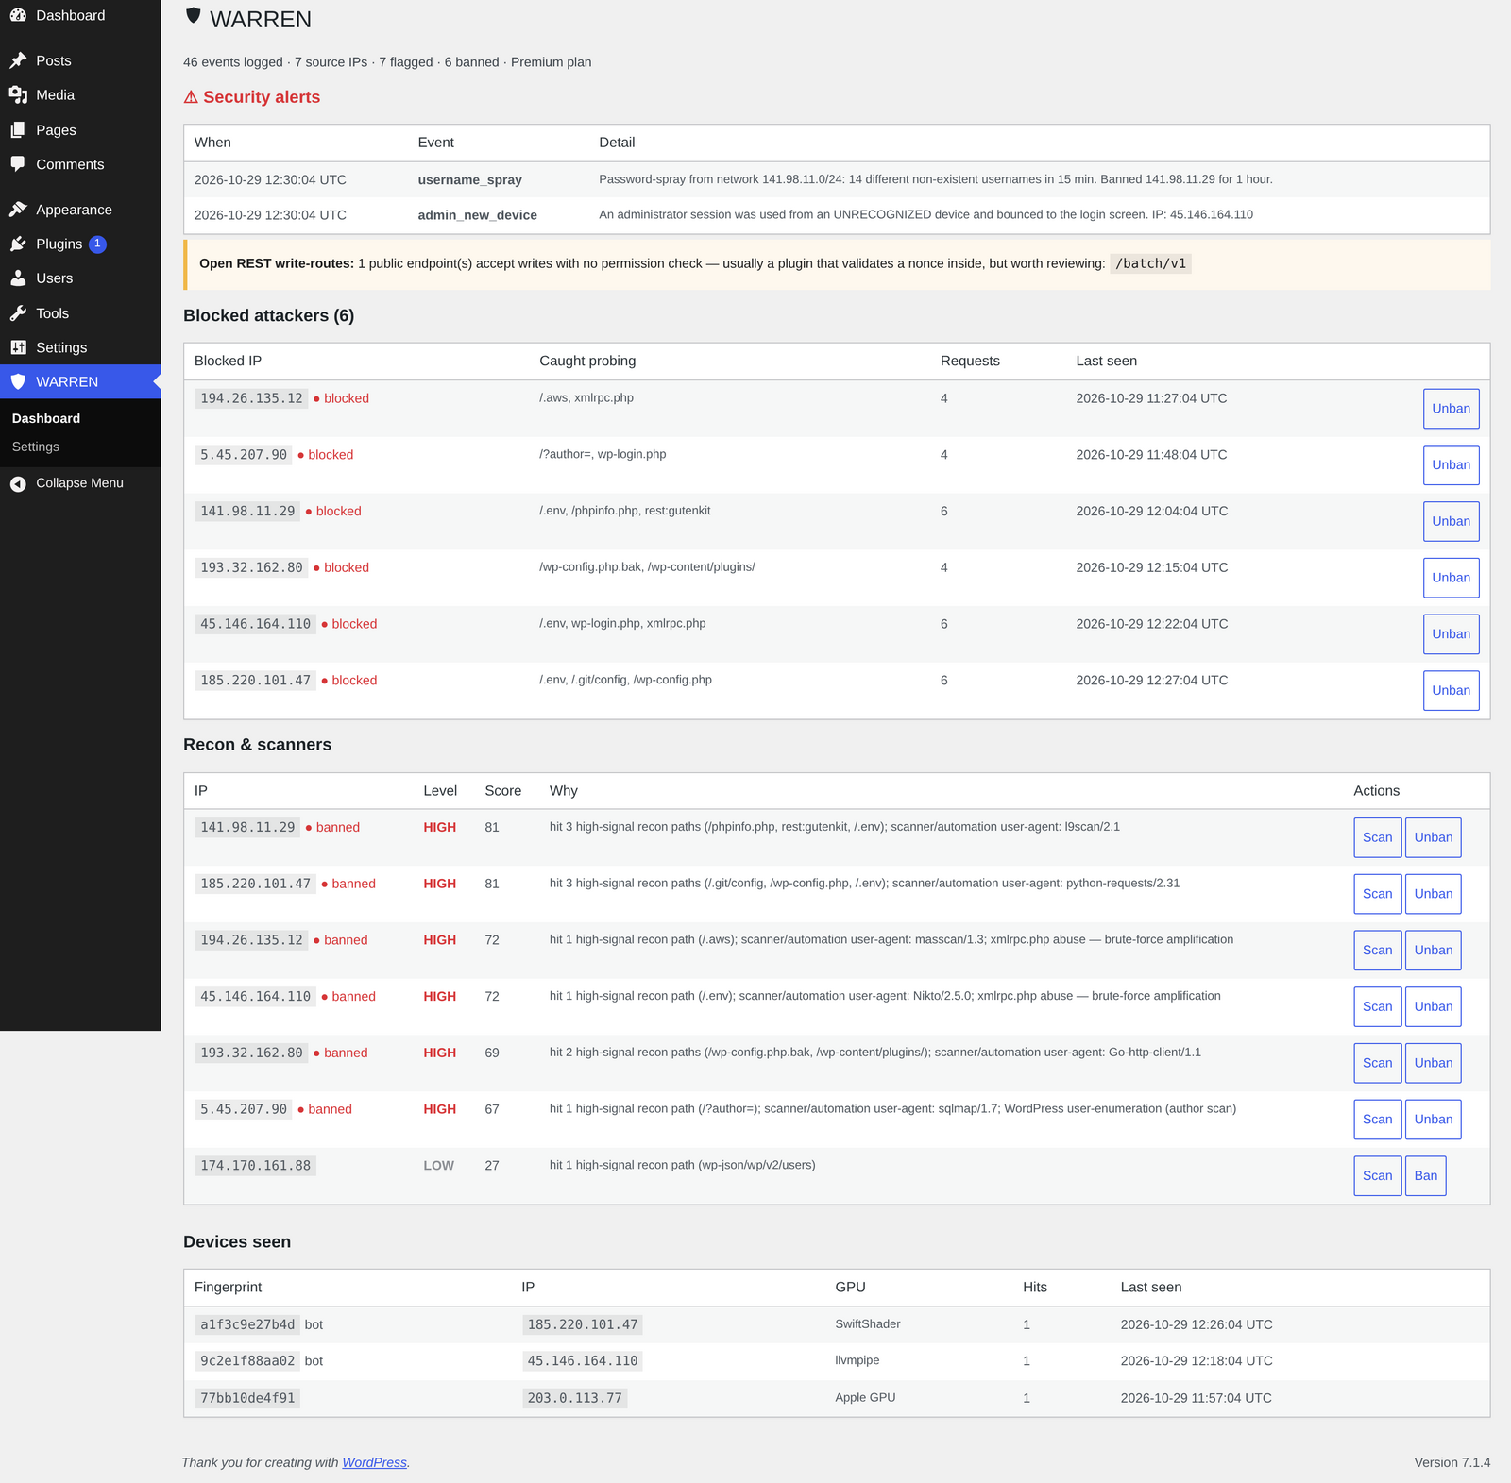This screenshot has width=1511, height=1483.
Task: Scan the low-risk IP 174.170.161.88
Action: [x=1377, y=1176]
